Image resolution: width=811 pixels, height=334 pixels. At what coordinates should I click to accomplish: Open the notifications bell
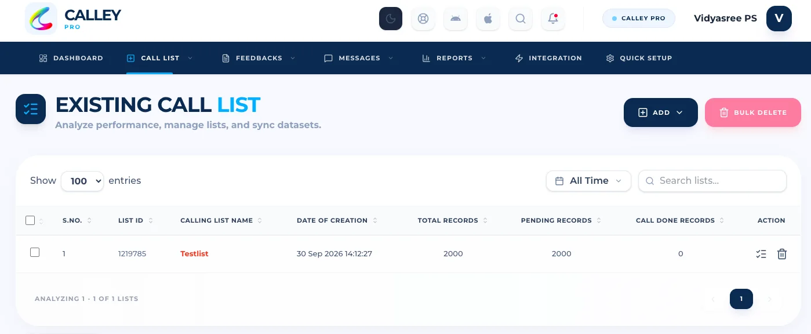553,19
